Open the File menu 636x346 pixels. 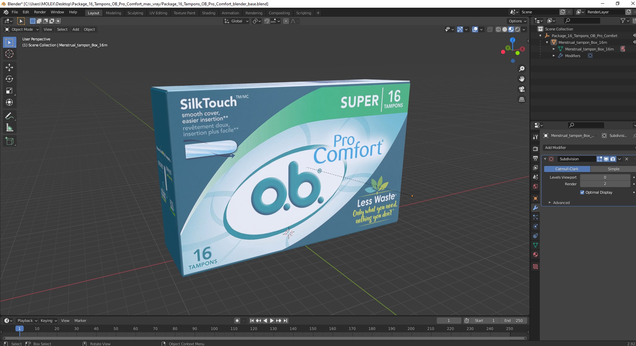(15, 12)
